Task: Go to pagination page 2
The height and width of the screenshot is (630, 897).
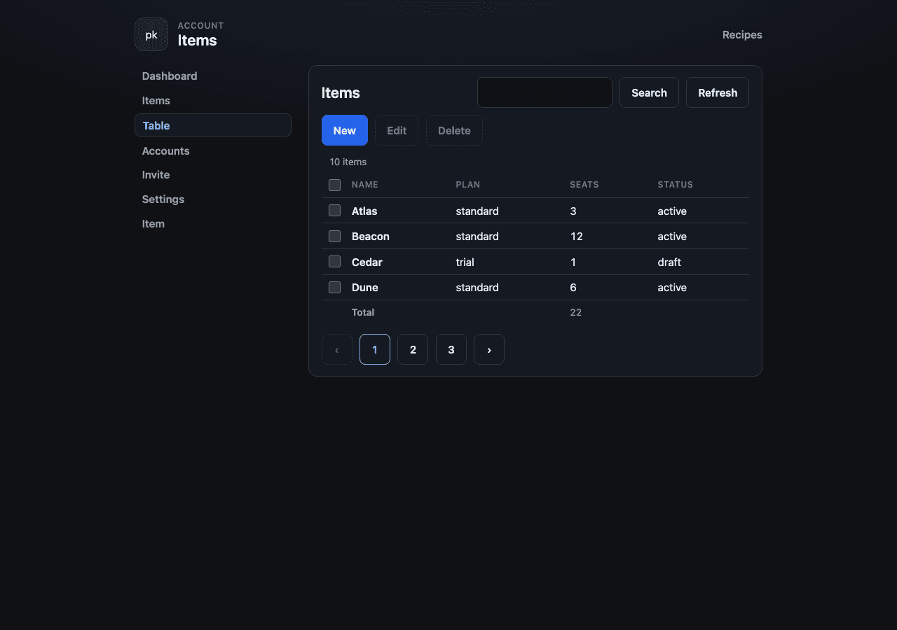Action: click(413, 349)
